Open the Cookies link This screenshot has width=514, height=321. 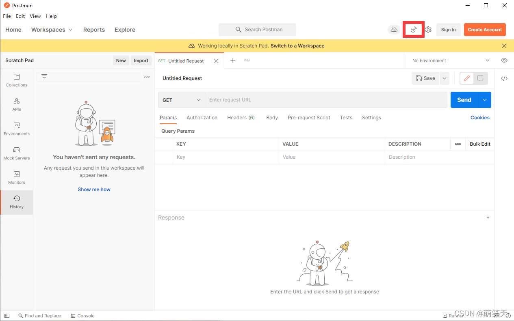click(x=480, y=118)
